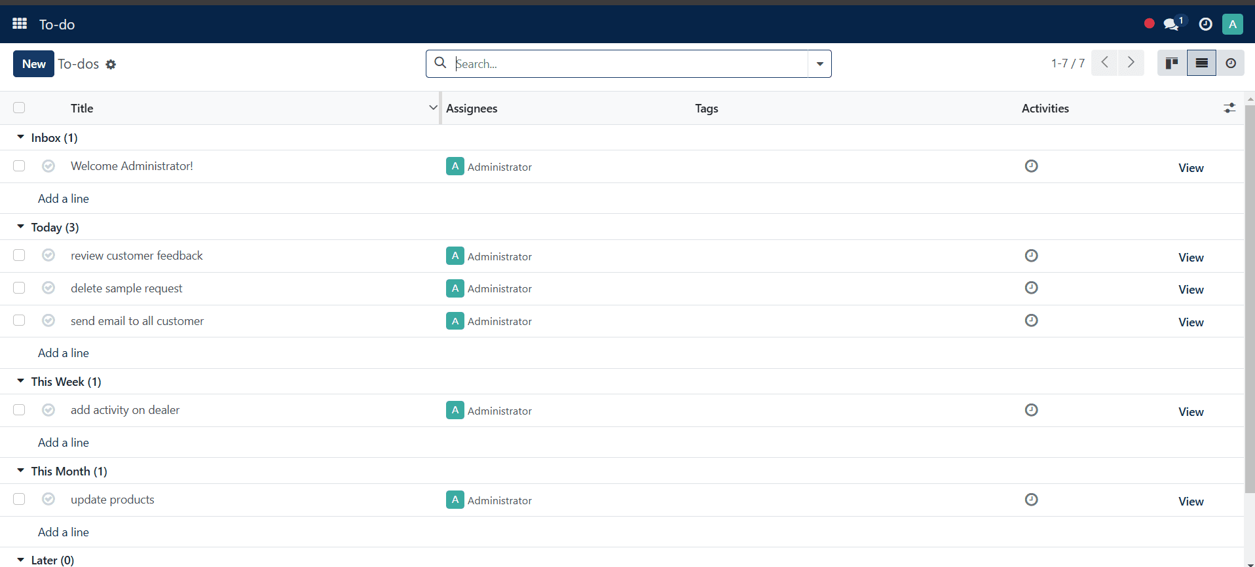Go to next page arrow
1255x567 pixels.
click(1131, 63)
